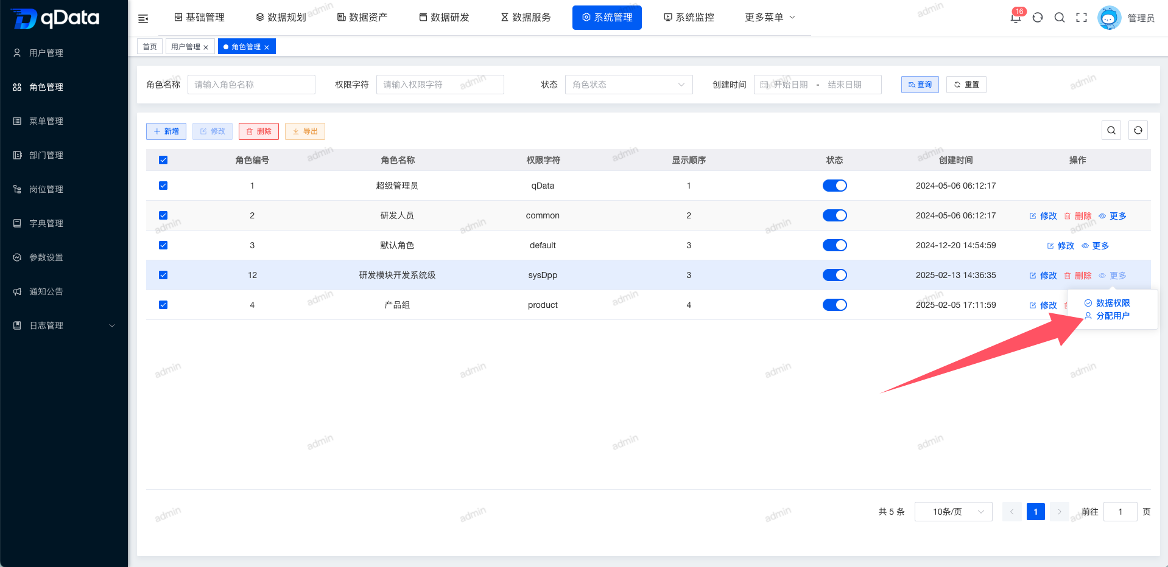Click the 重置 reset button
This screenshot has width=1168, height=567.
pos(966,85)
